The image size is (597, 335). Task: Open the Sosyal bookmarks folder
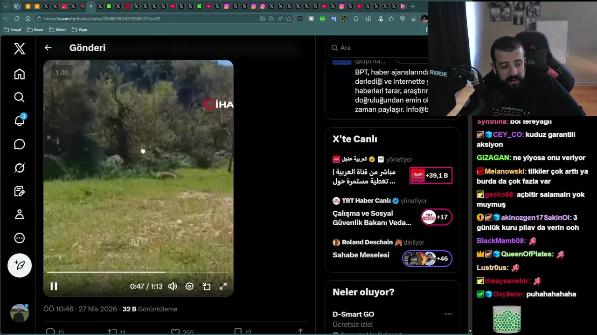[x=12, y=30]
